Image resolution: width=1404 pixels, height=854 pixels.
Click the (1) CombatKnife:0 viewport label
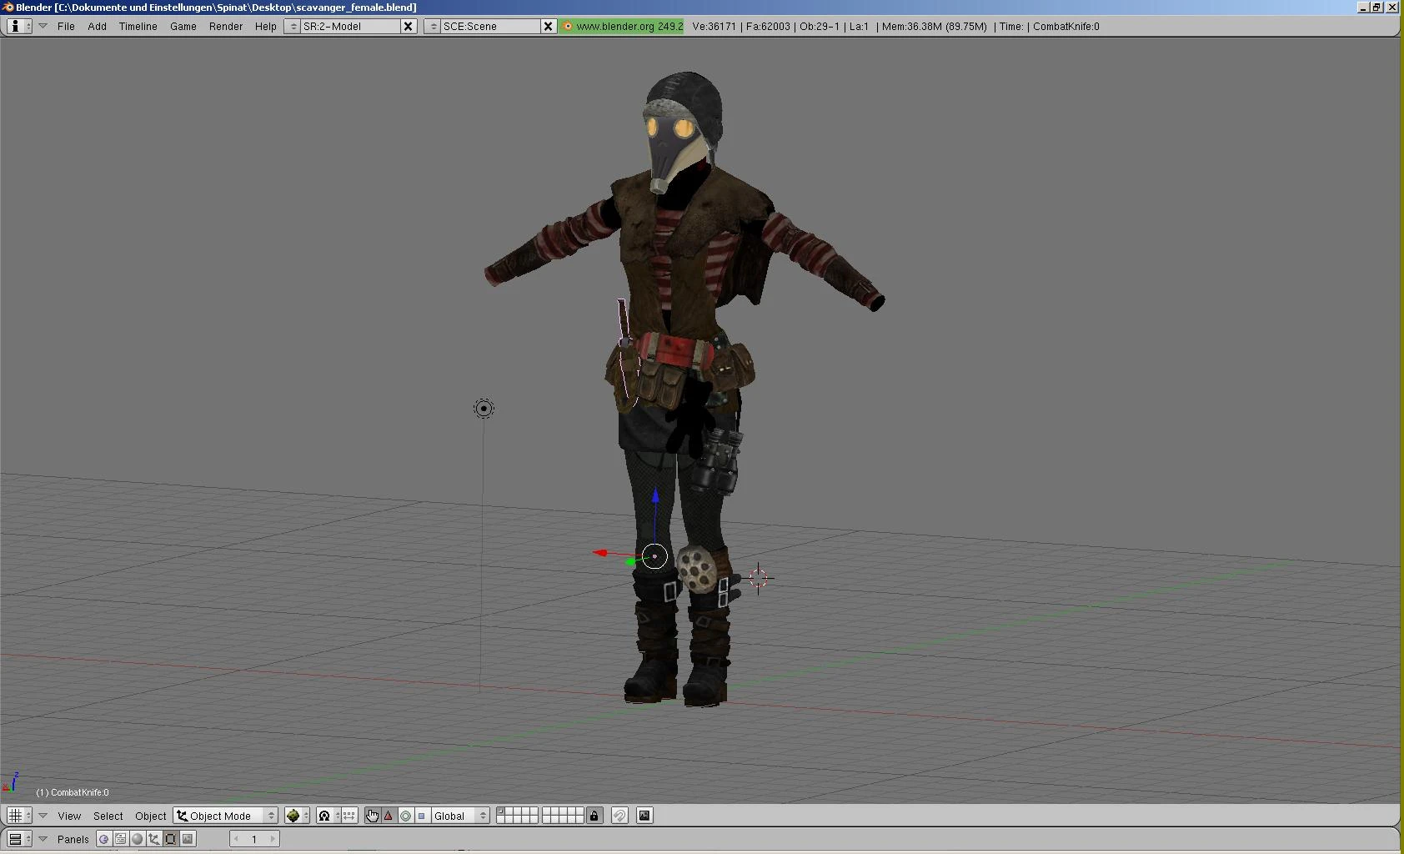[73, 792]
